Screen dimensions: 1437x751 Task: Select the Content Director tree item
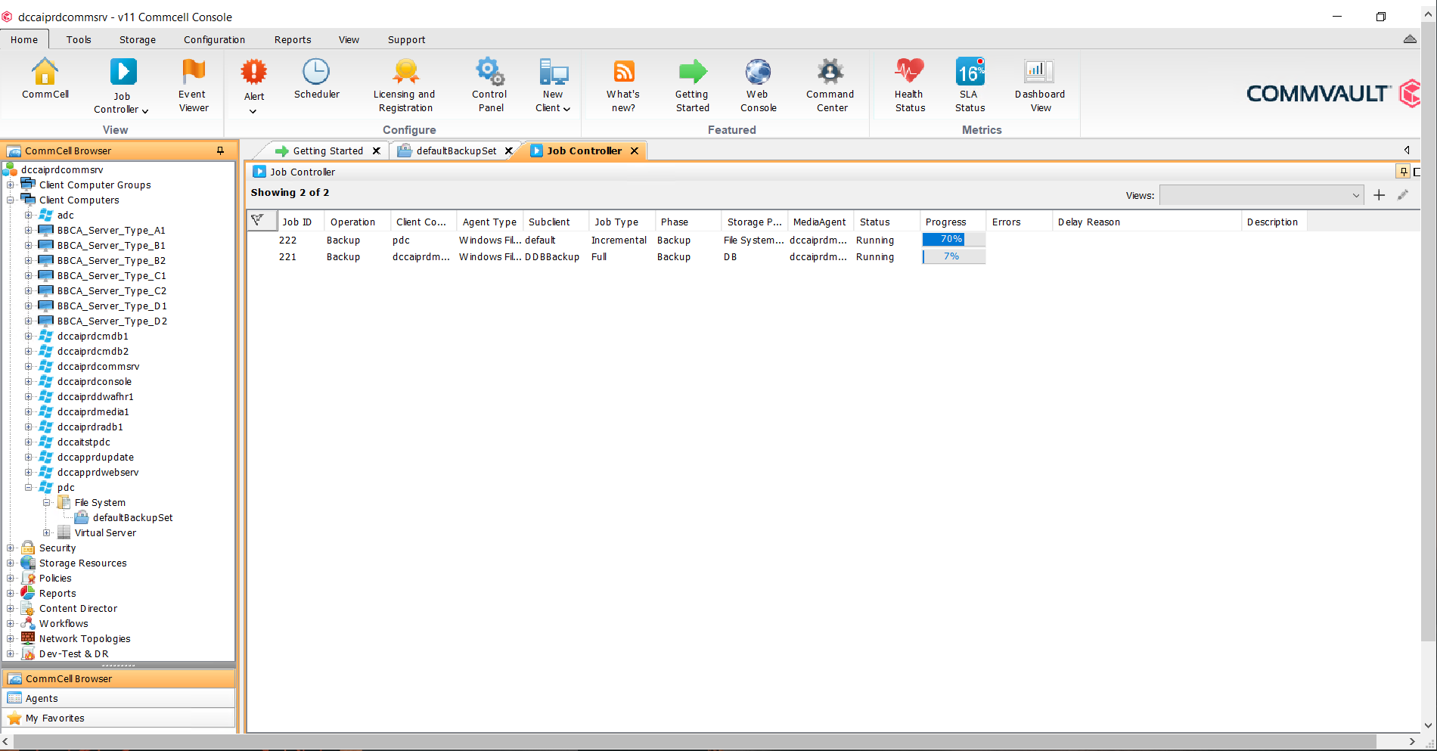pyautogui.click(x=78, y=608)
